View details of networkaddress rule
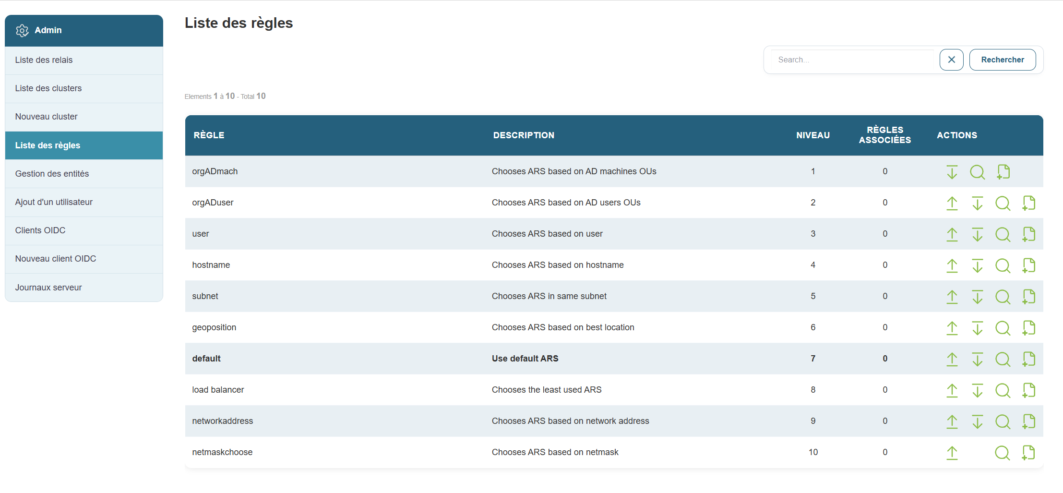This screenshot has width=1063, height=493. (x=1003, y=421)
